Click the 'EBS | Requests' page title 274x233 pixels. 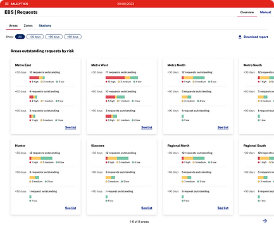[21, 12]
